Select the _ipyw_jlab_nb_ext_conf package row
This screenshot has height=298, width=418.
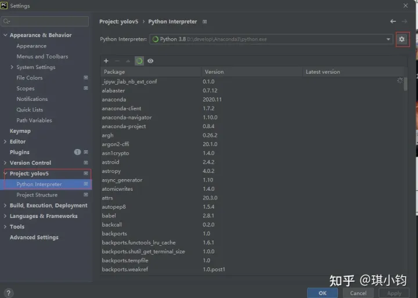pyautogui.click(x=252, y=82)
